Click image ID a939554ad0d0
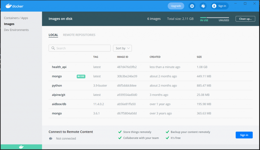This screenshot has width=260, height=150. (127, 95)
